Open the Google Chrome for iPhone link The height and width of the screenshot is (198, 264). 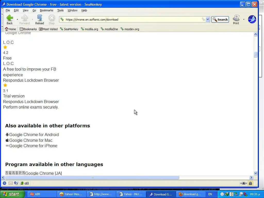33,146
